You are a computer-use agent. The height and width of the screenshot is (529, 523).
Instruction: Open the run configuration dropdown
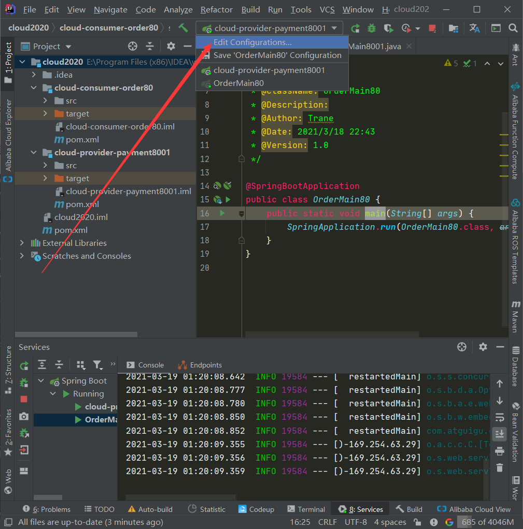(269, 28)
